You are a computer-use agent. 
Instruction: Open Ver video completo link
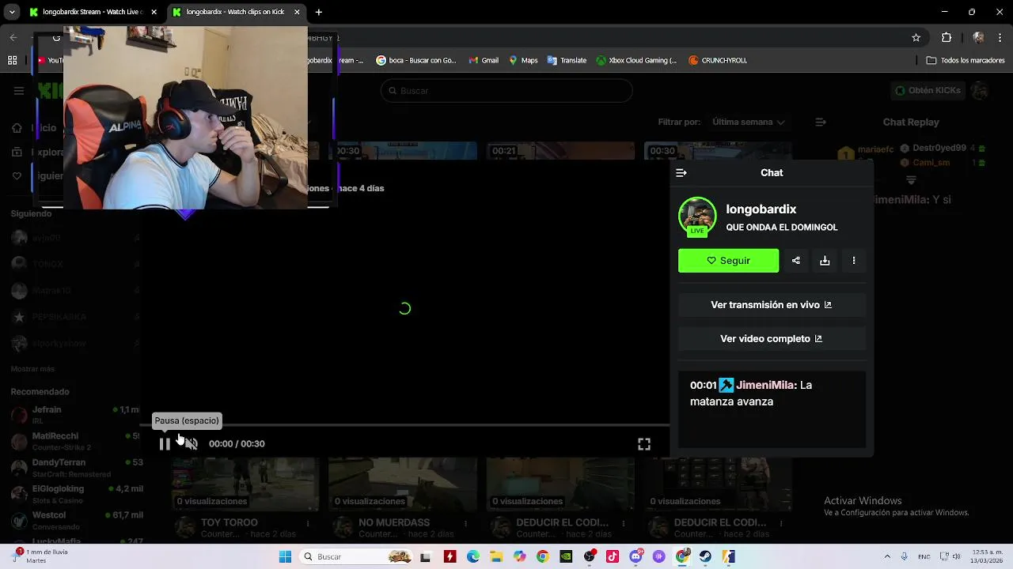tap(772, 339)
